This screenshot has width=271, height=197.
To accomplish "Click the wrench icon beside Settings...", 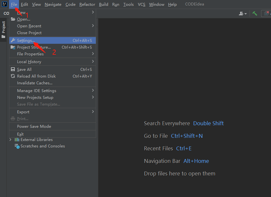I will (x=13, y=40).
